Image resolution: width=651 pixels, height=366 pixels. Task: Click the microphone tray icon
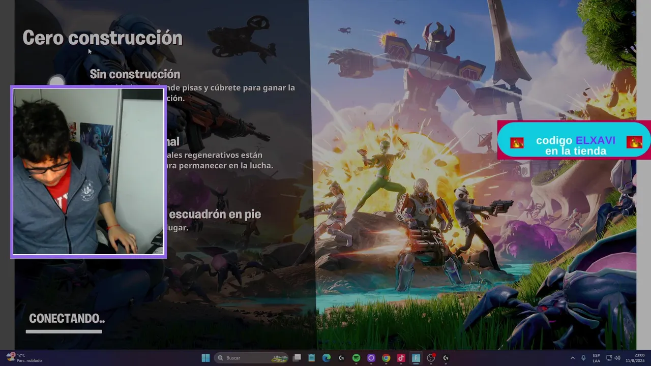[583, 358]
